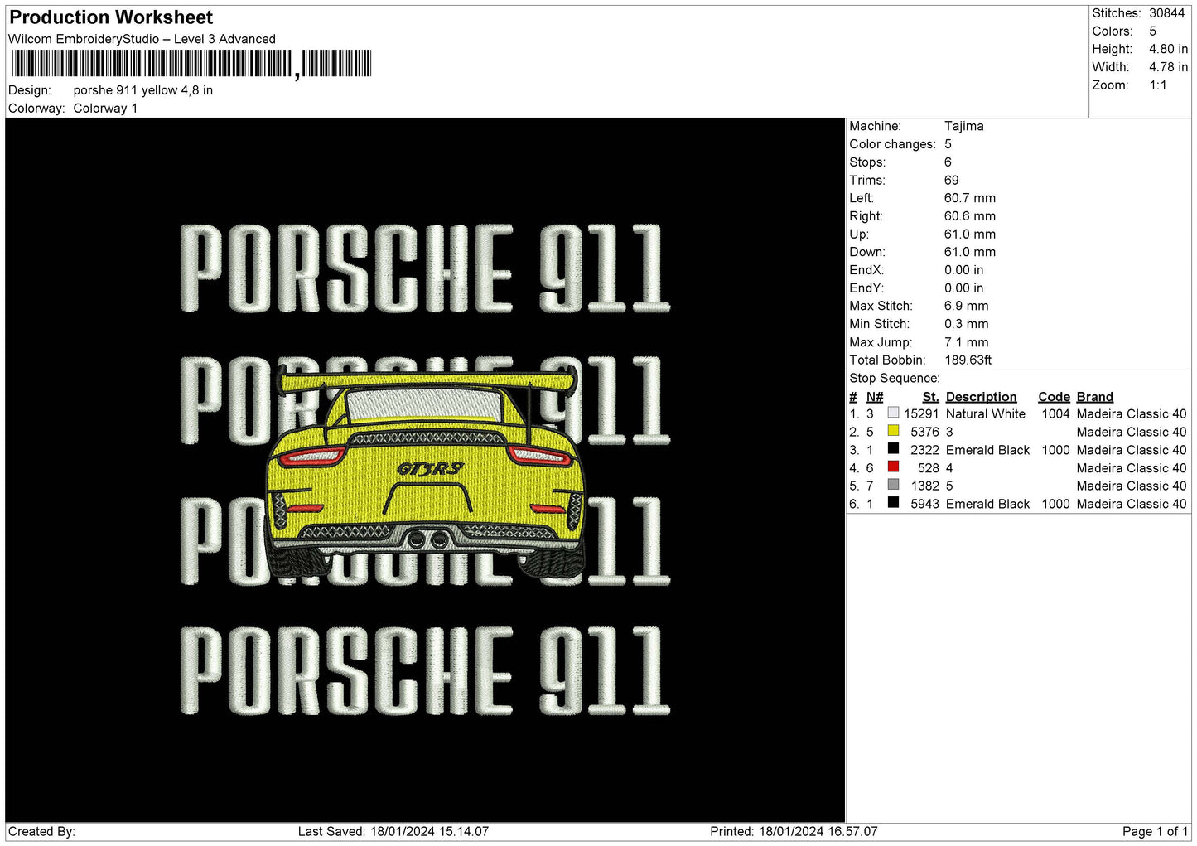The width and height of the screenshot is (1197, 846).
Task: Click the 'Code' column header
Action: [1054, 397]
